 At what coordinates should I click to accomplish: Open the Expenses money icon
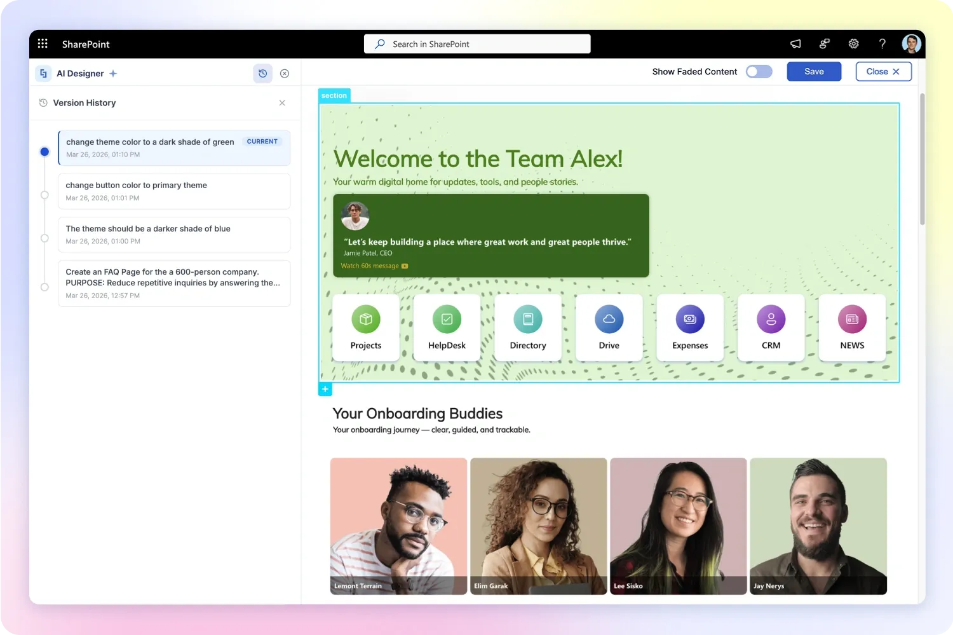click(x=690, y=319)
